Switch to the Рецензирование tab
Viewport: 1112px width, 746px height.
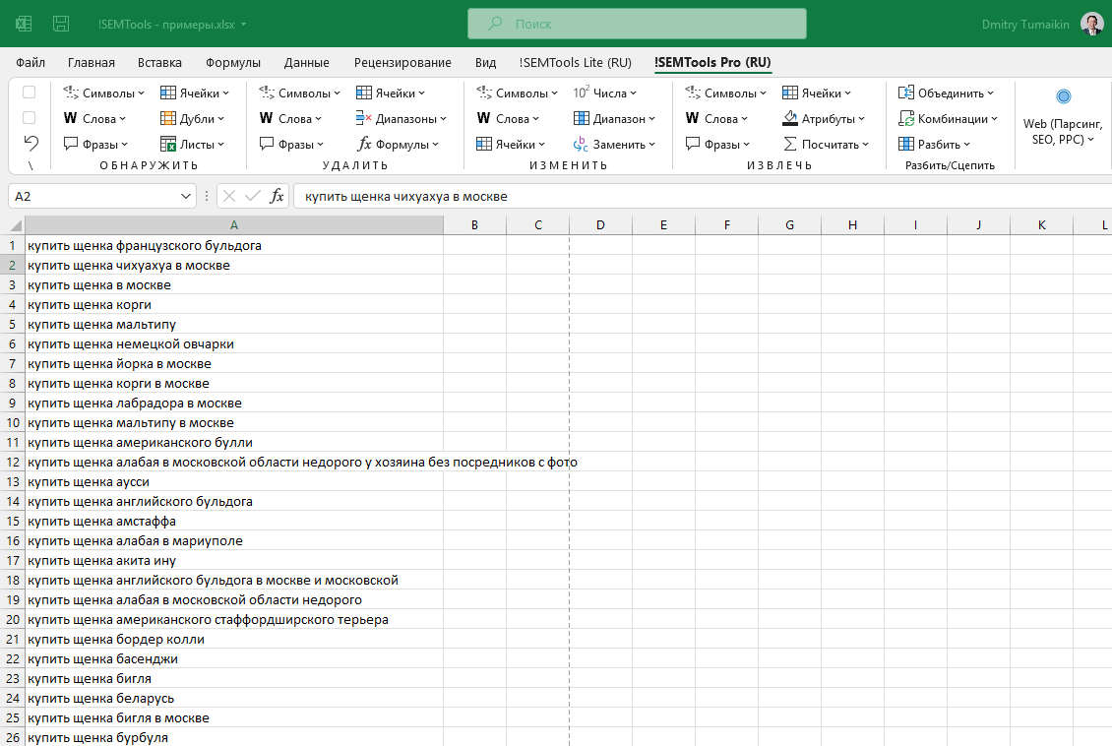(402, 62)
